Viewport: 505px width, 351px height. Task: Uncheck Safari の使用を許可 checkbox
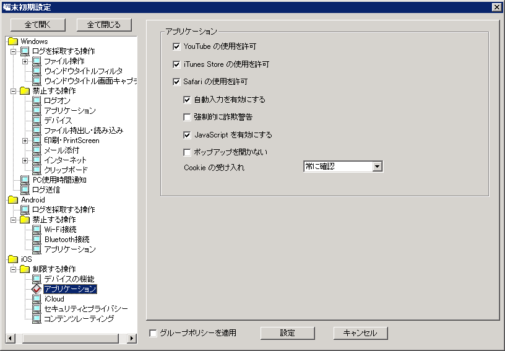click(x=176, y=82)
